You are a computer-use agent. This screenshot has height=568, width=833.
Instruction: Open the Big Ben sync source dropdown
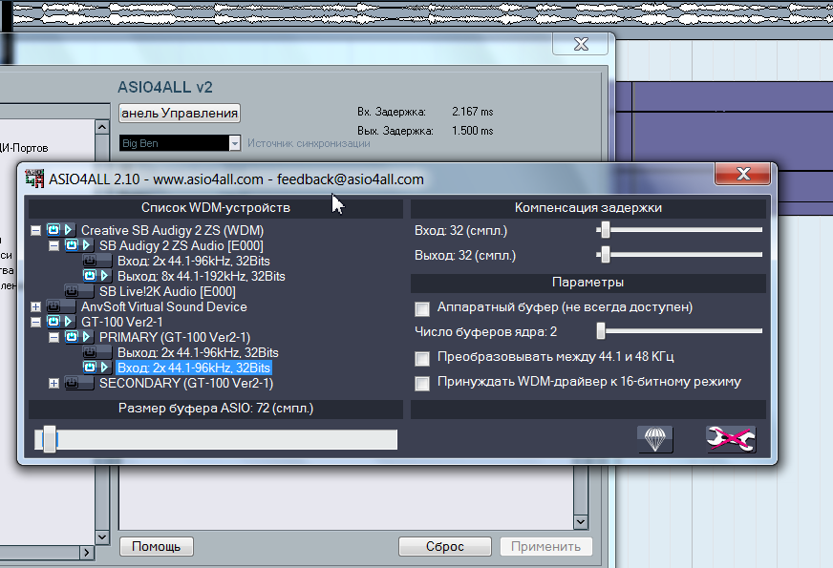click(x=234, y=143)
